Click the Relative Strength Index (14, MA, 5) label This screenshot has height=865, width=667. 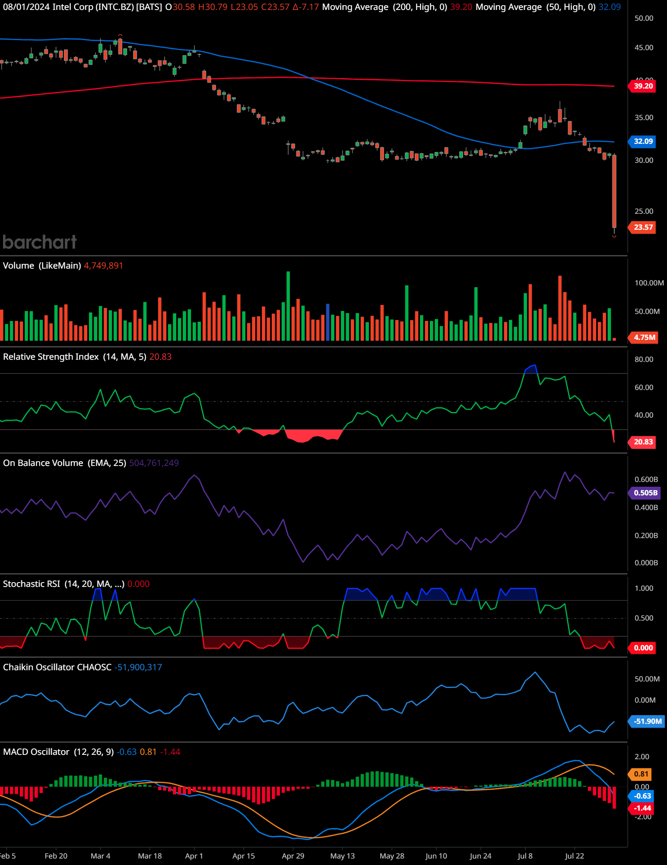click(75, 357)
